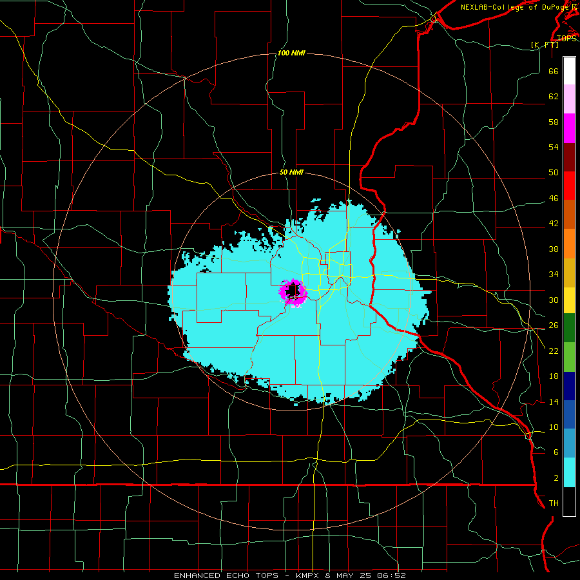Click the legend value '10'
The height and width of the screenshot is (580, 580).
coord(554,427)
